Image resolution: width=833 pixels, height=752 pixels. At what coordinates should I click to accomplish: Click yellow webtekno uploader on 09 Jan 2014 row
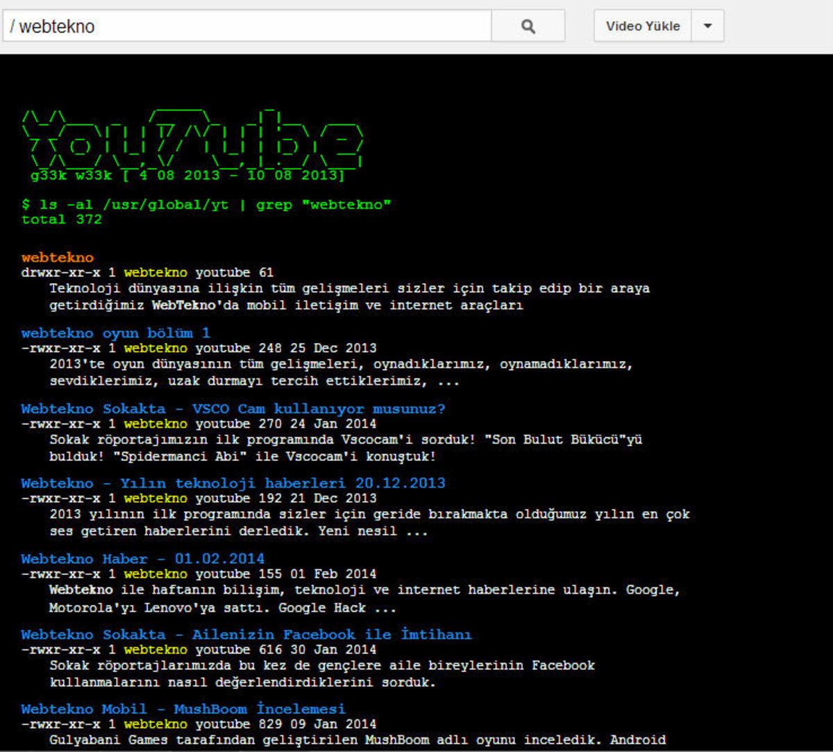pyautogui.click(x=155, y=724)
